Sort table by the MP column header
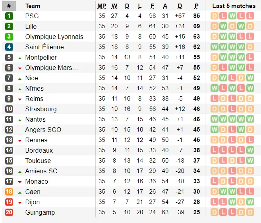This screenshot has height=223, width=261. coord(102,6)
